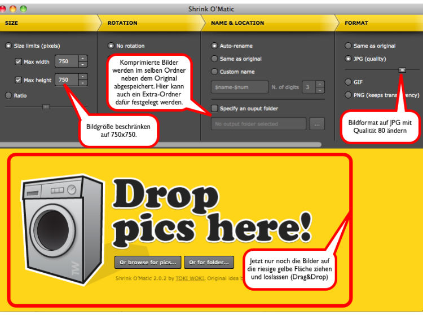
Task: Decrease Max width with stepper down arrow
Action: [x=83, y=65]
